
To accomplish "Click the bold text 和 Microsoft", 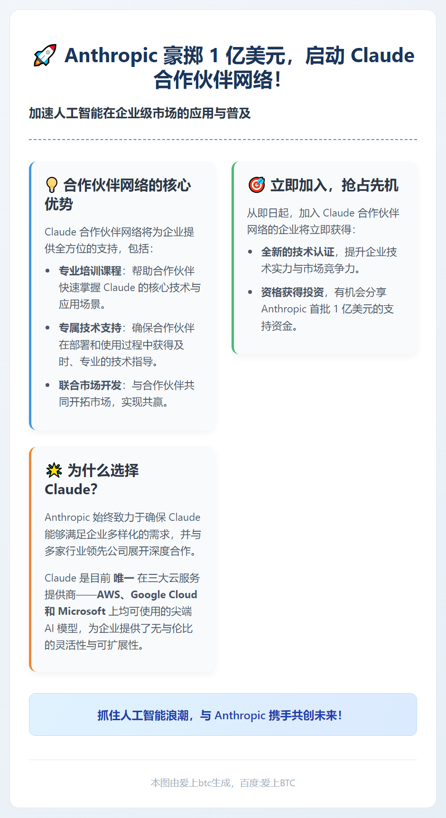I will [x=75, y=611].
